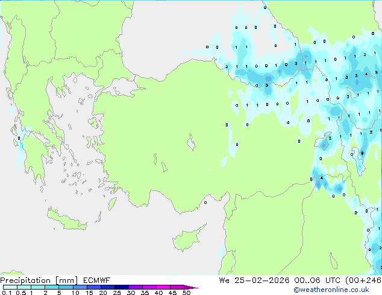Select the 5–10 mm legend color swatch
The height and width of the screenshot is (295, 382).
pos(66,287)
